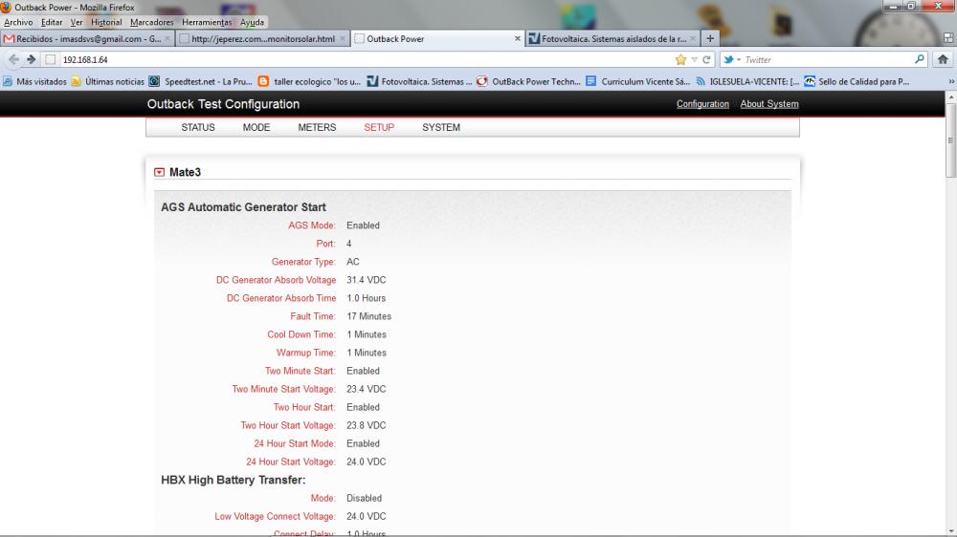Click the scrollbar up arrow

click(x=950, y=97)
